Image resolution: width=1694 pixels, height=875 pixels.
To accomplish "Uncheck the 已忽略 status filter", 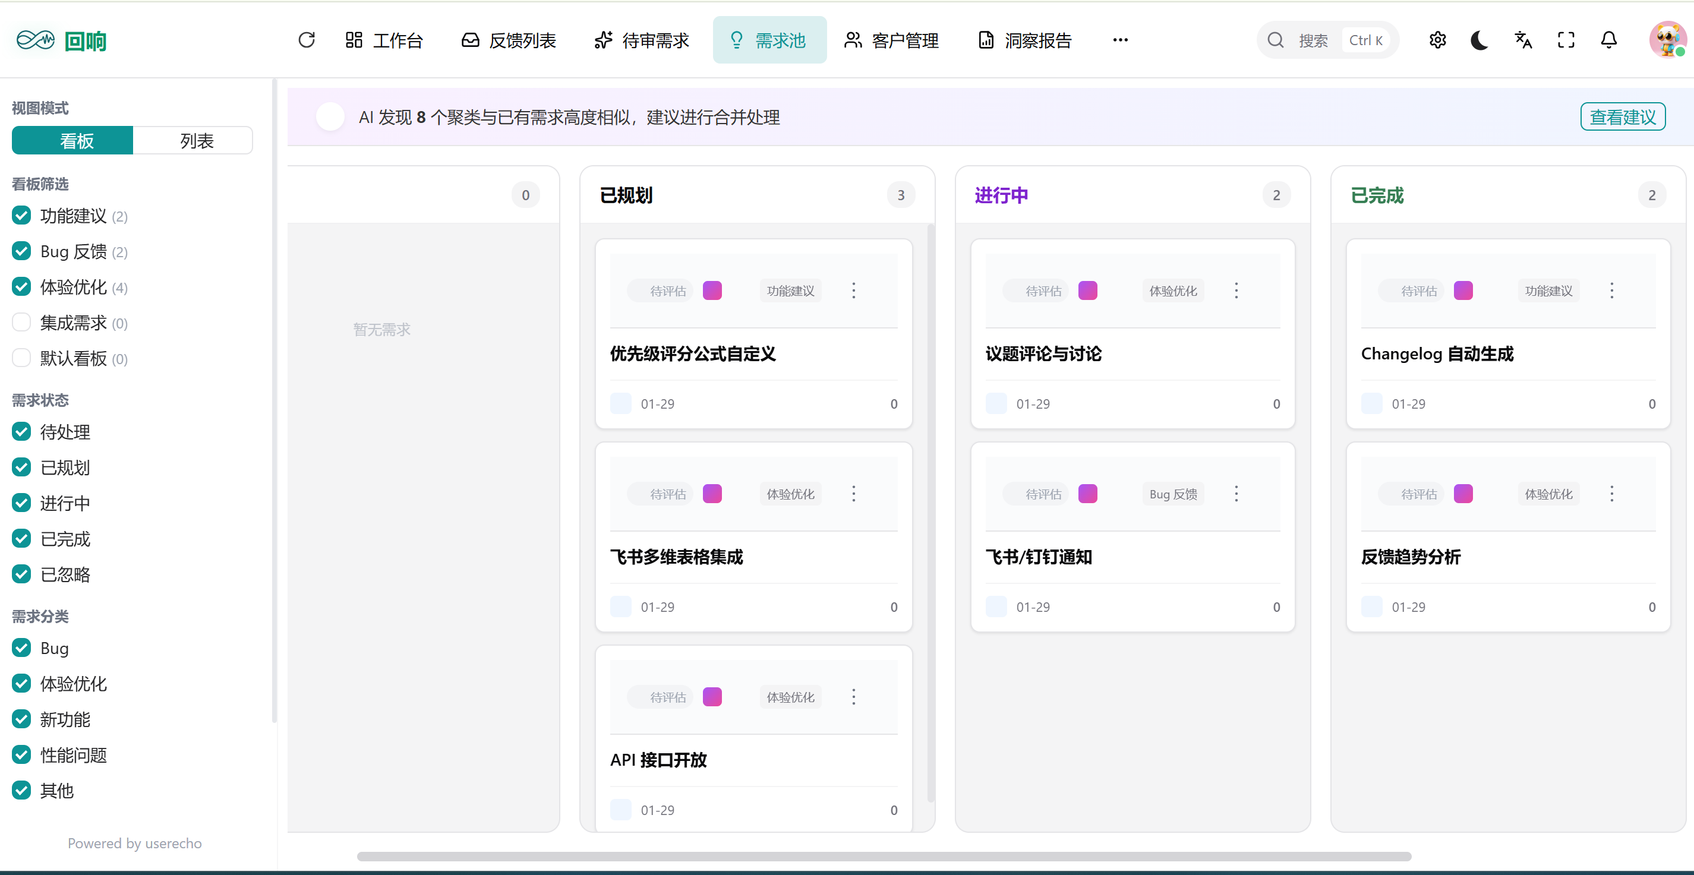I will coord(22,574).
